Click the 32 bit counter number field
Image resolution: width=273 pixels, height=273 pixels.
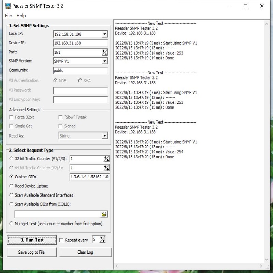pos(87,159)
